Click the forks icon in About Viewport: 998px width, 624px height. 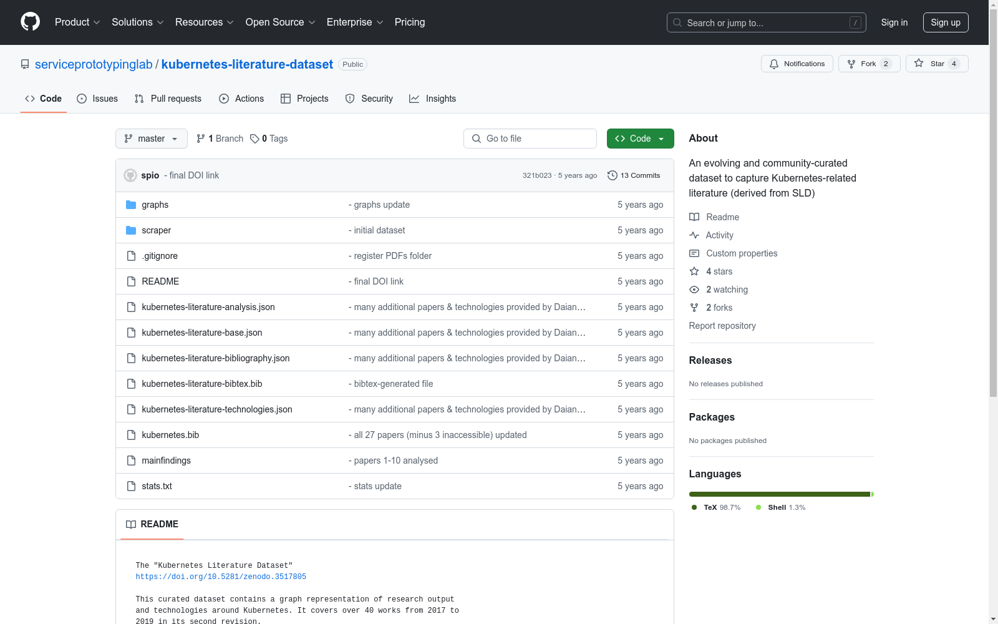[694, 308]
